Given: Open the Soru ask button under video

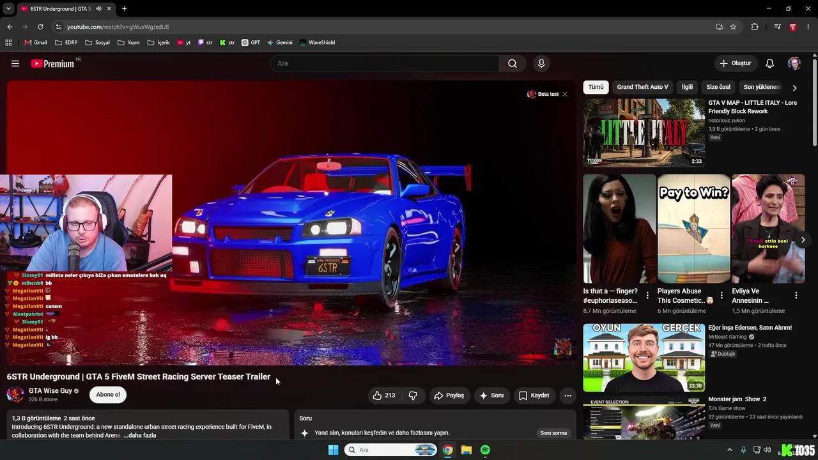Looking at the screenshot, I should click(x=492, y=395).
